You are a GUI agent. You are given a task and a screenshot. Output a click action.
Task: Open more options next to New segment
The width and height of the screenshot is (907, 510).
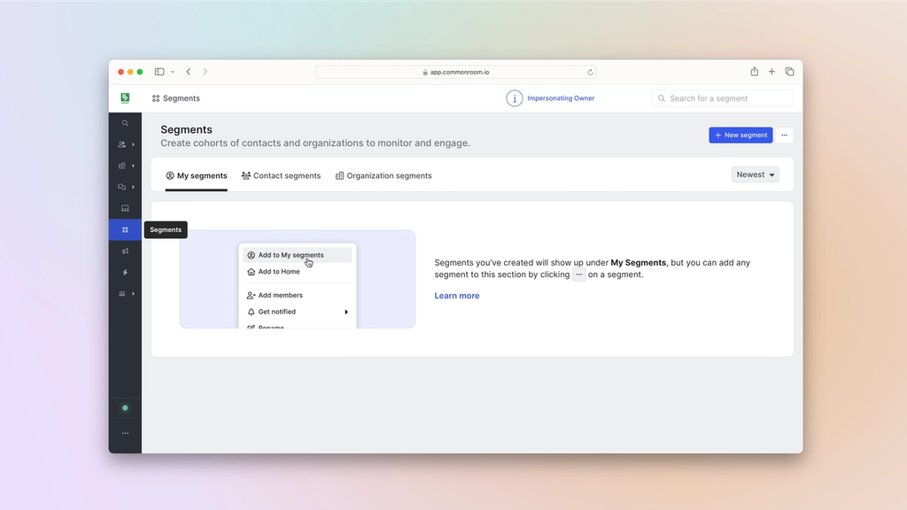pyautogui.click(x=785, y=135)
